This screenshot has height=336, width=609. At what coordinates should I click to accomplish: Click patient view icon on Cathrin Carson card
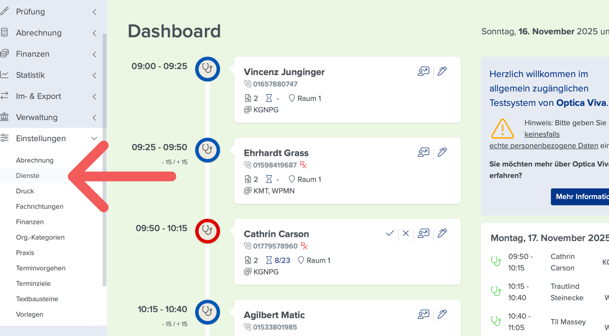click(x=423, y=233)
